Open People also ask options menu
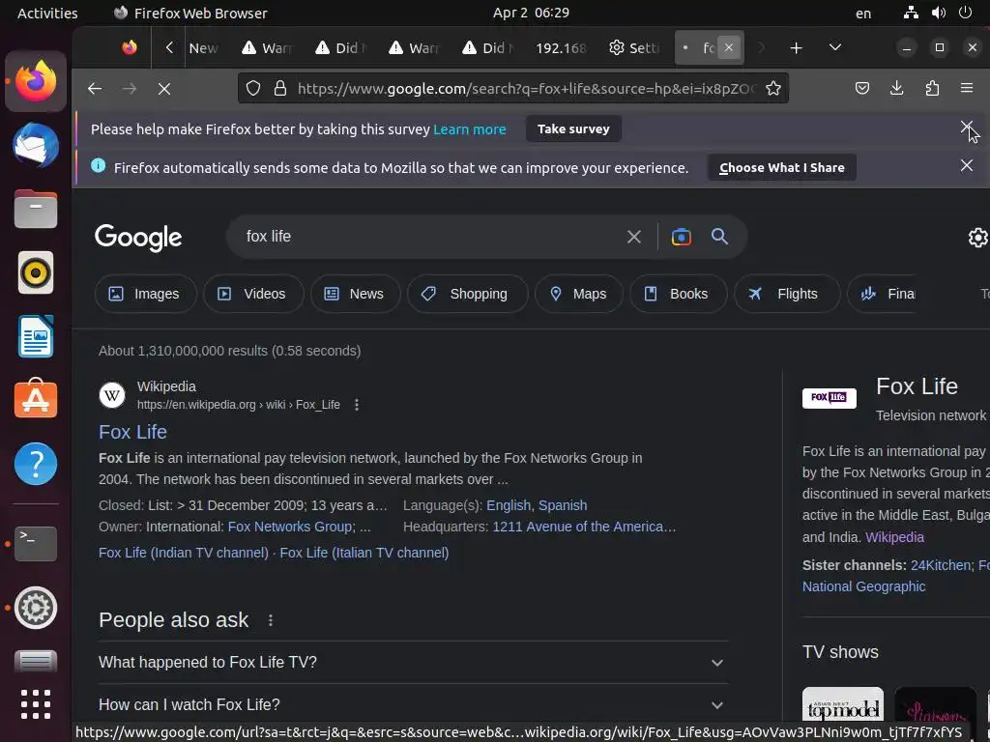 [x=271, y=620]
